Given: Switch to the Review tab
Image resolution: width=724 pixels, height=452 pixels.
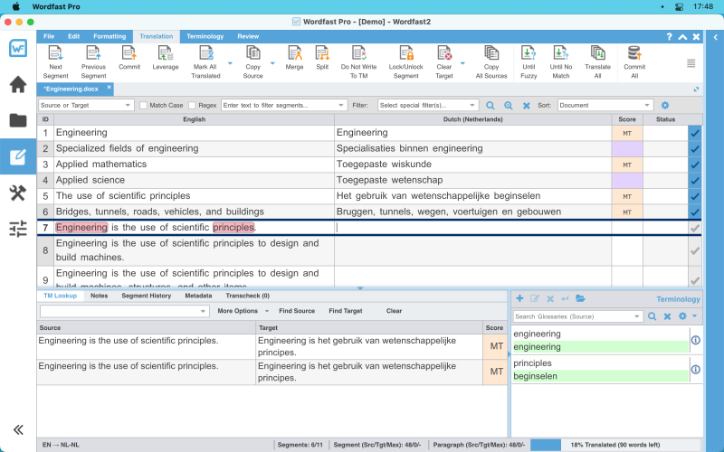Looking at the screenshot, I should 248,36.
